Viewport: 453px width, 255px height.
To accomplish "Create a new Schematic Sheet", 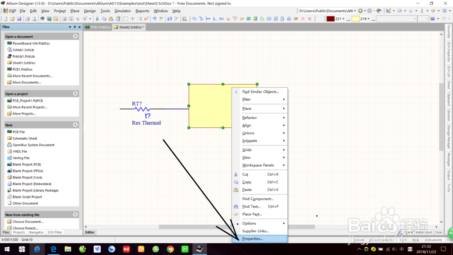I will pyautogui.click(x=25, y=139).
